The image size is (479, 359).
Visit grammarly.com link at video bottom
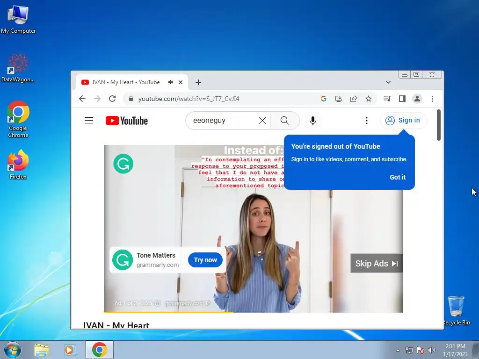pos(187,303)
